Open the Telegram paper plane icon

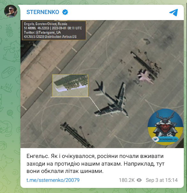[x=173, y=12]
